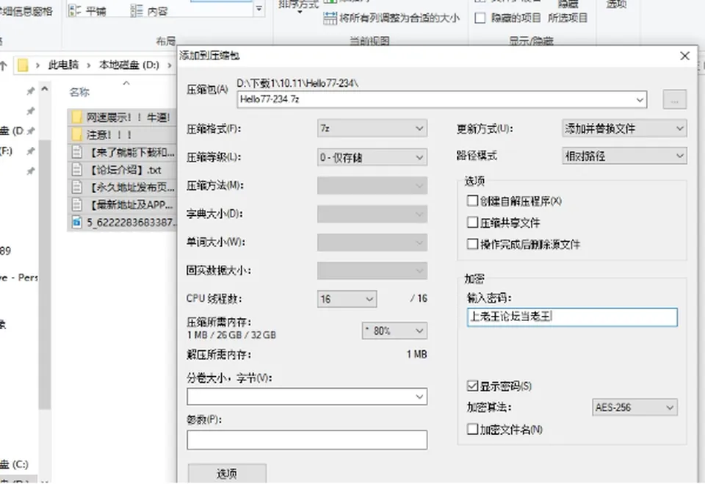Viewport: 705px width, 484px height.
Task: Uncheck the 显示密码 checkbox
Action: click(x=472, y=386)
